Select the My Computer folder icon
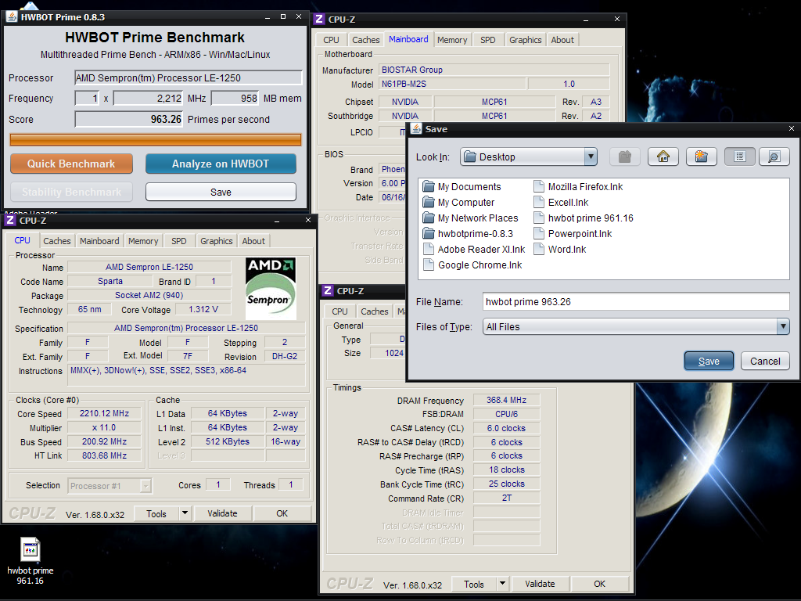 [429, 203]
